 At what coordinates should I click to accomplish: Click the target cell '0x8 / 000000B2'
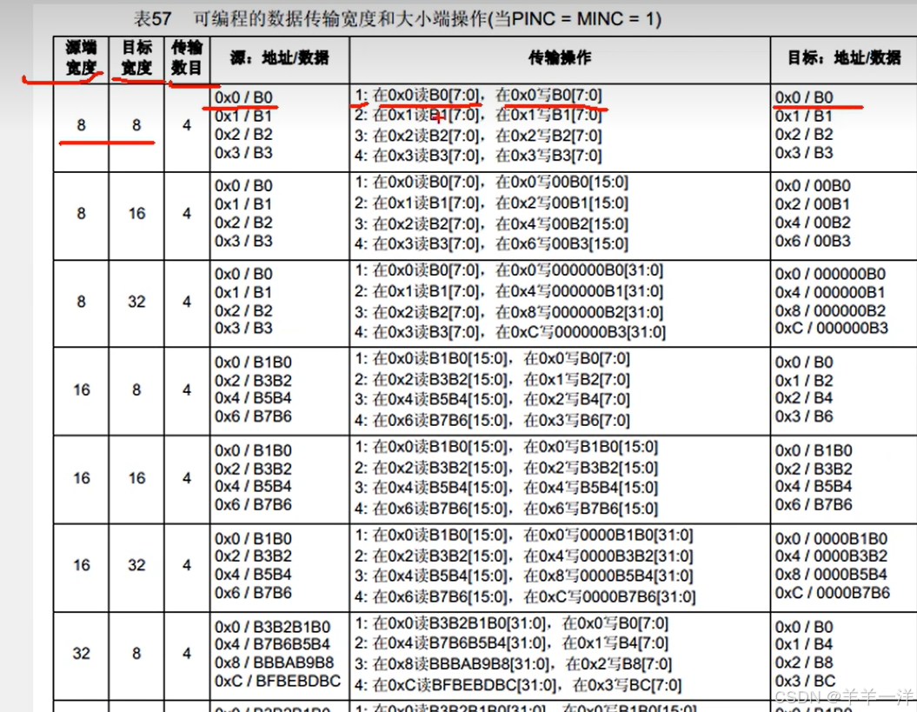(830, 310)
